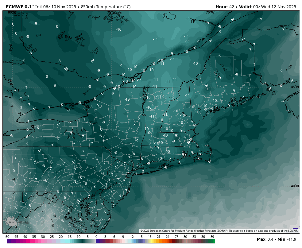The height and width of the screenshot is (248, 302).
Task: Select the 70°W longitude label
Action: coord(210,13)
